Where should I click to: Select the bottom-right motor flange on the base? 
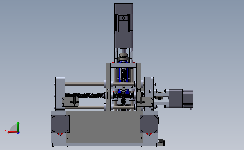tap(149, 124)
